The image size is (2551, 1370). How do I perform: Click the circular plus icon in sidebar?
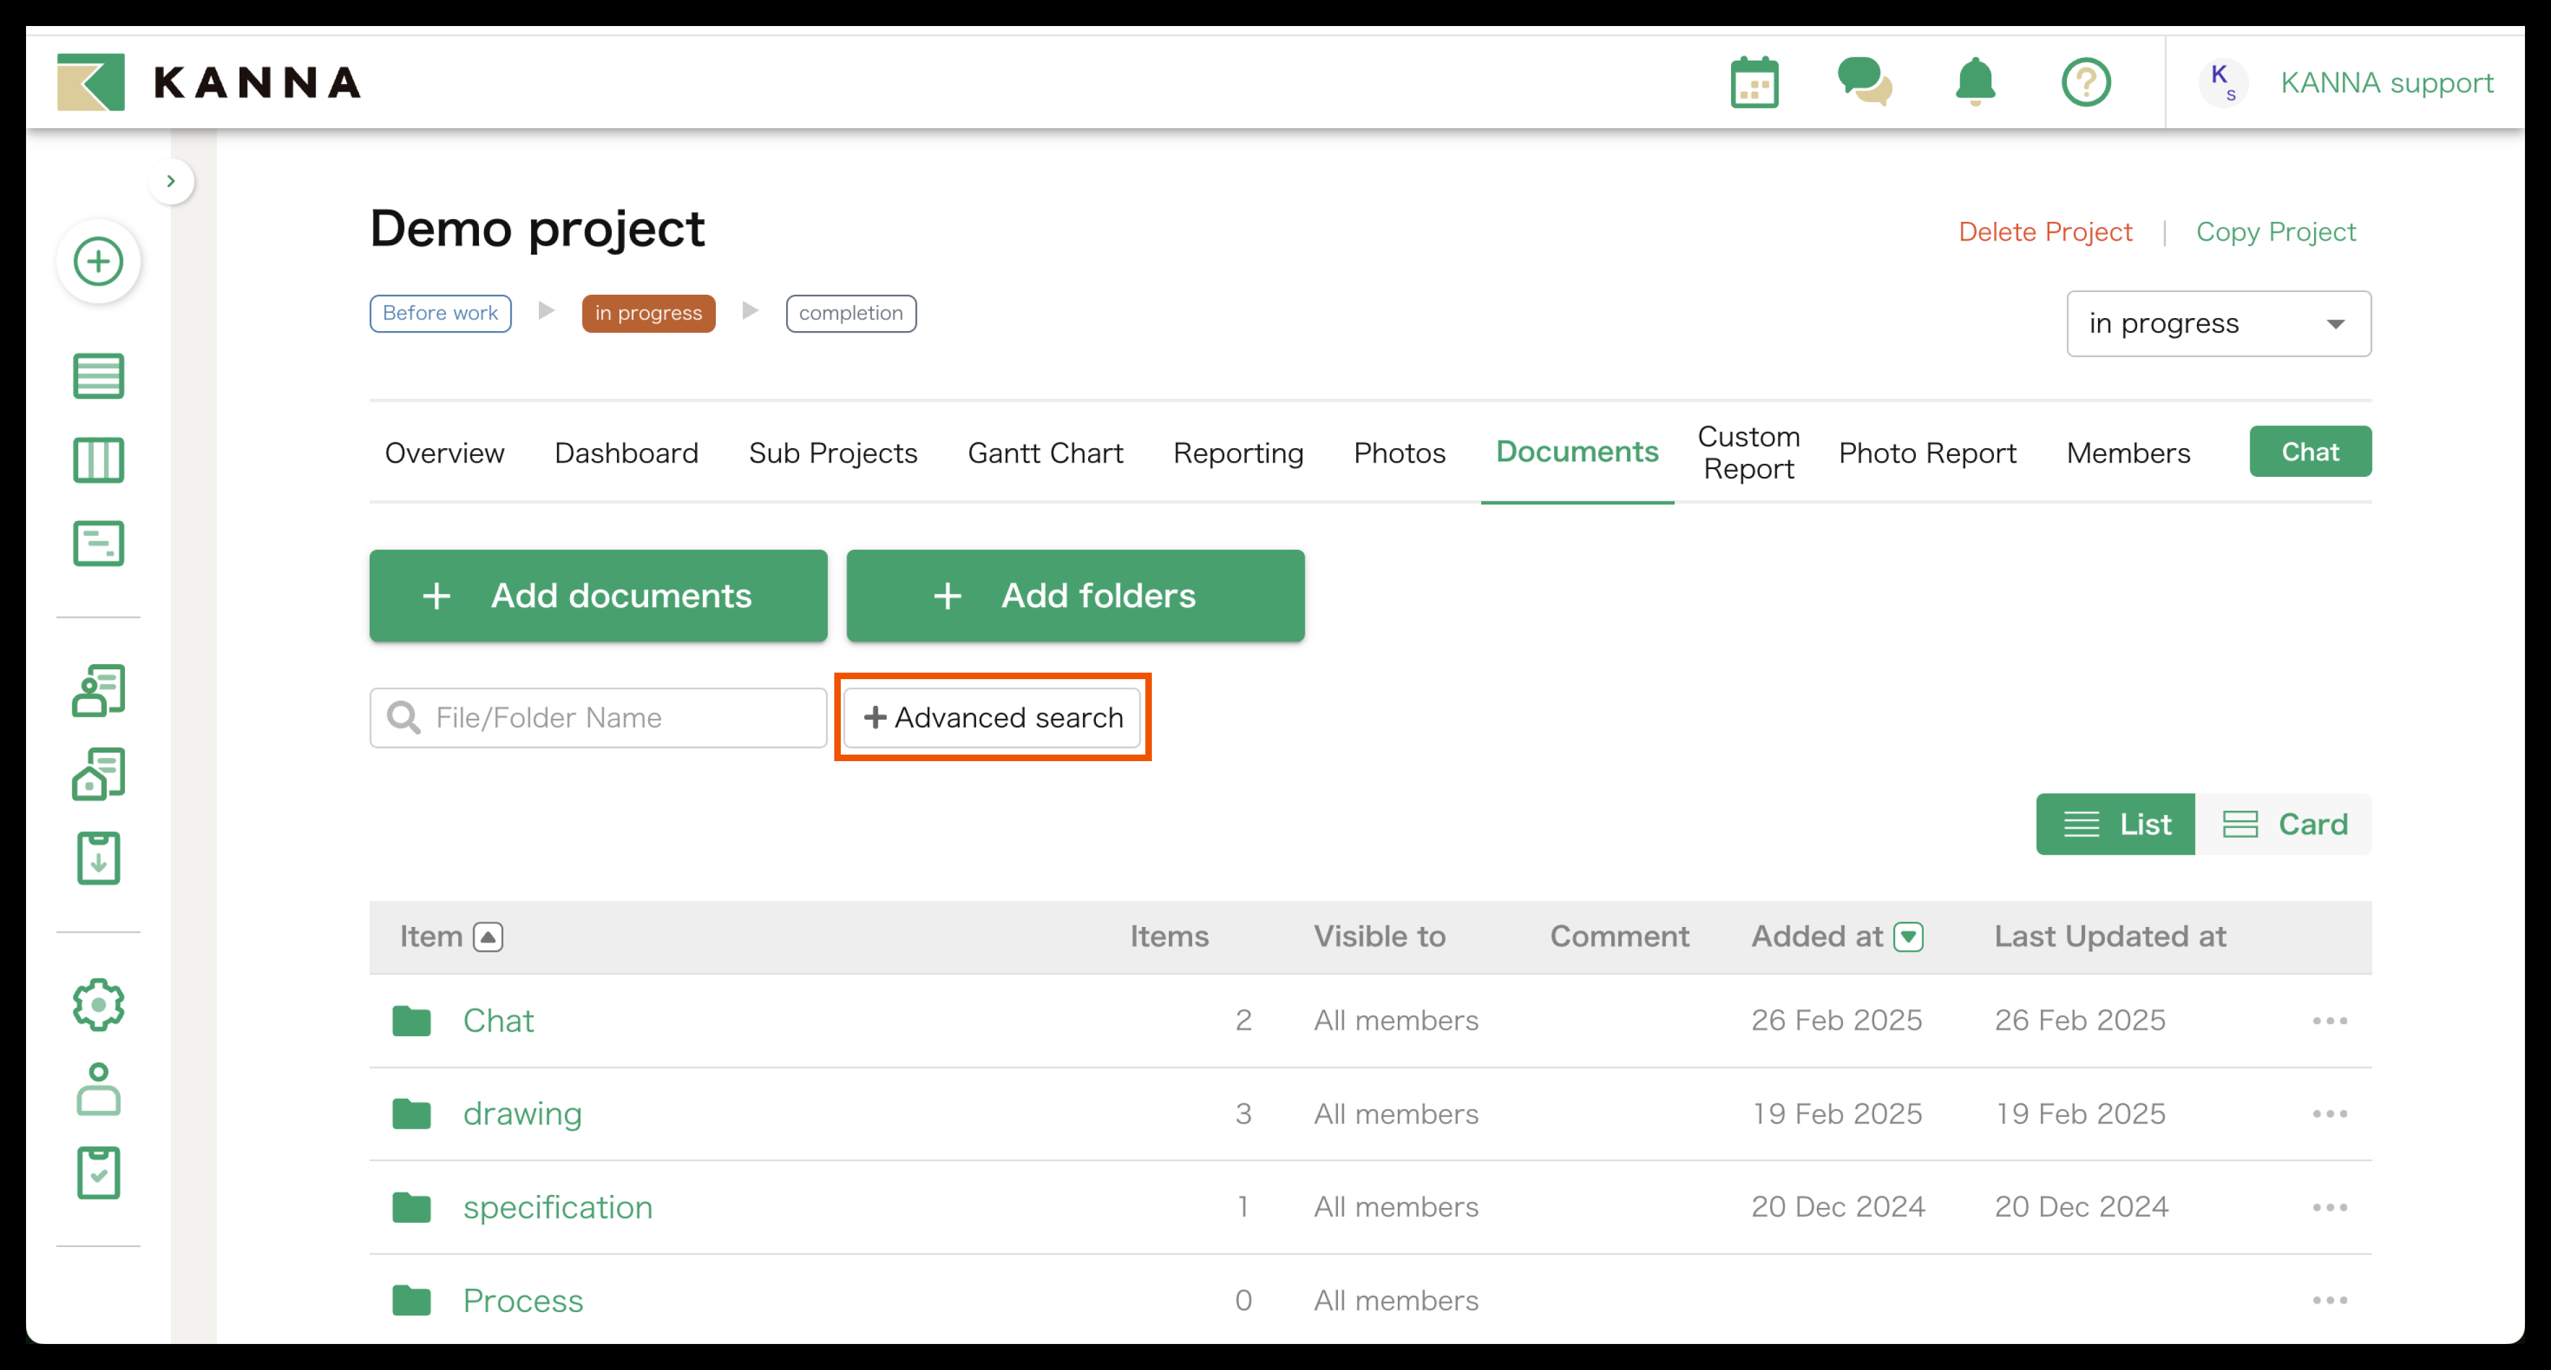(98, 262)
